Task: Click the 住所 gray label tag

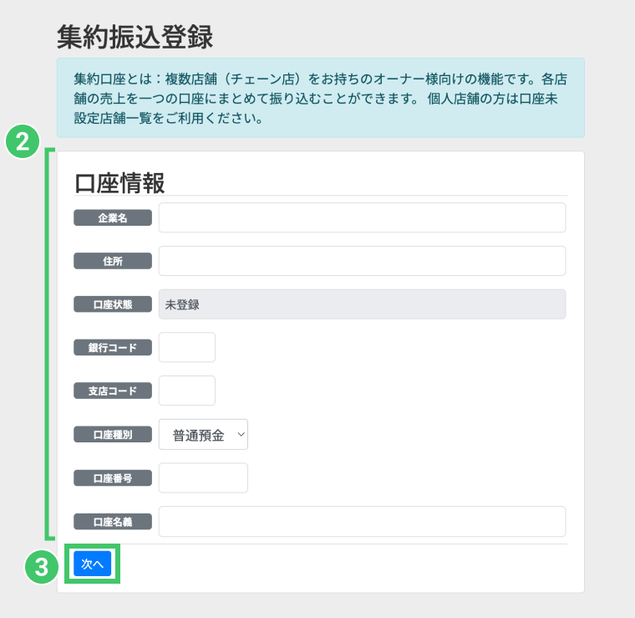Action: [113, 262]
